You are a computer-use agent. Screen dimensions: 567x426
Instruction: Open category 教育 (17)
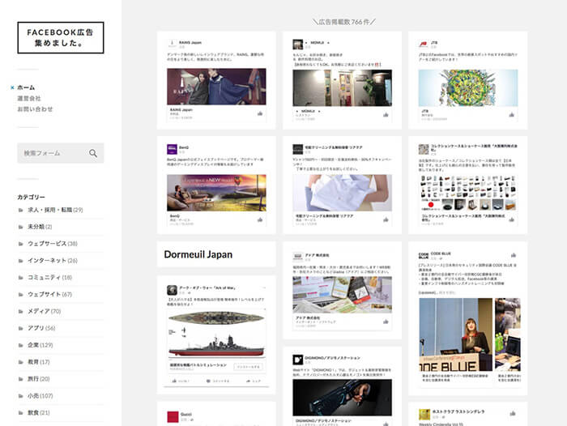click(39, 362)
